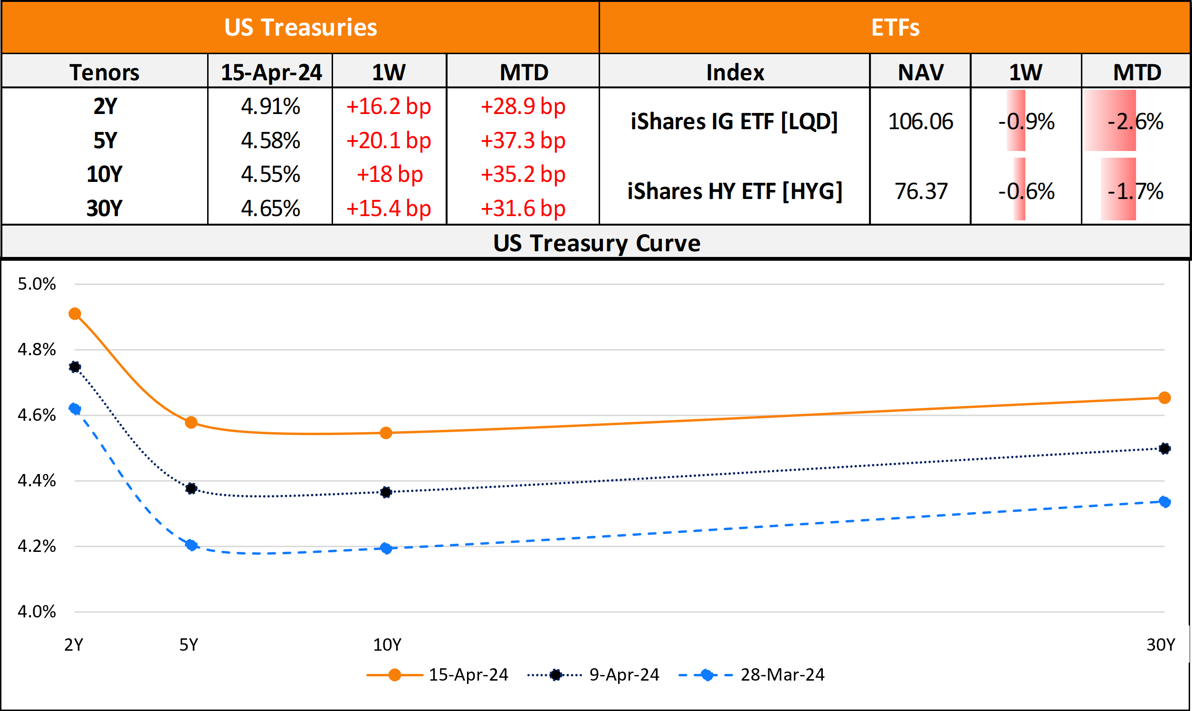Click the US Treasuries header

[x=300, y=27]
